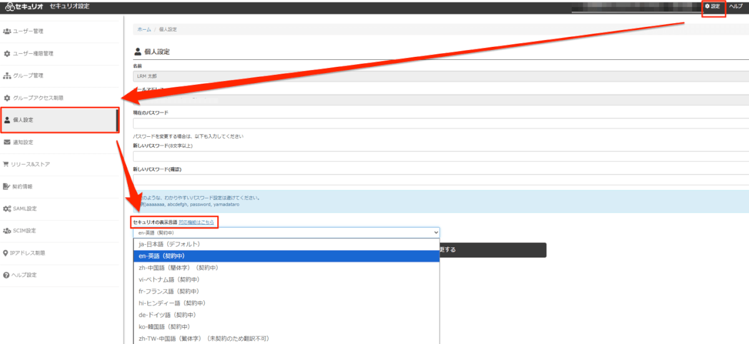Click the ユーザー権限管理 gear icon
Image resolution: width=749 pixels, height=344 pixels.
pyautogui.click(x=7, y=53)
